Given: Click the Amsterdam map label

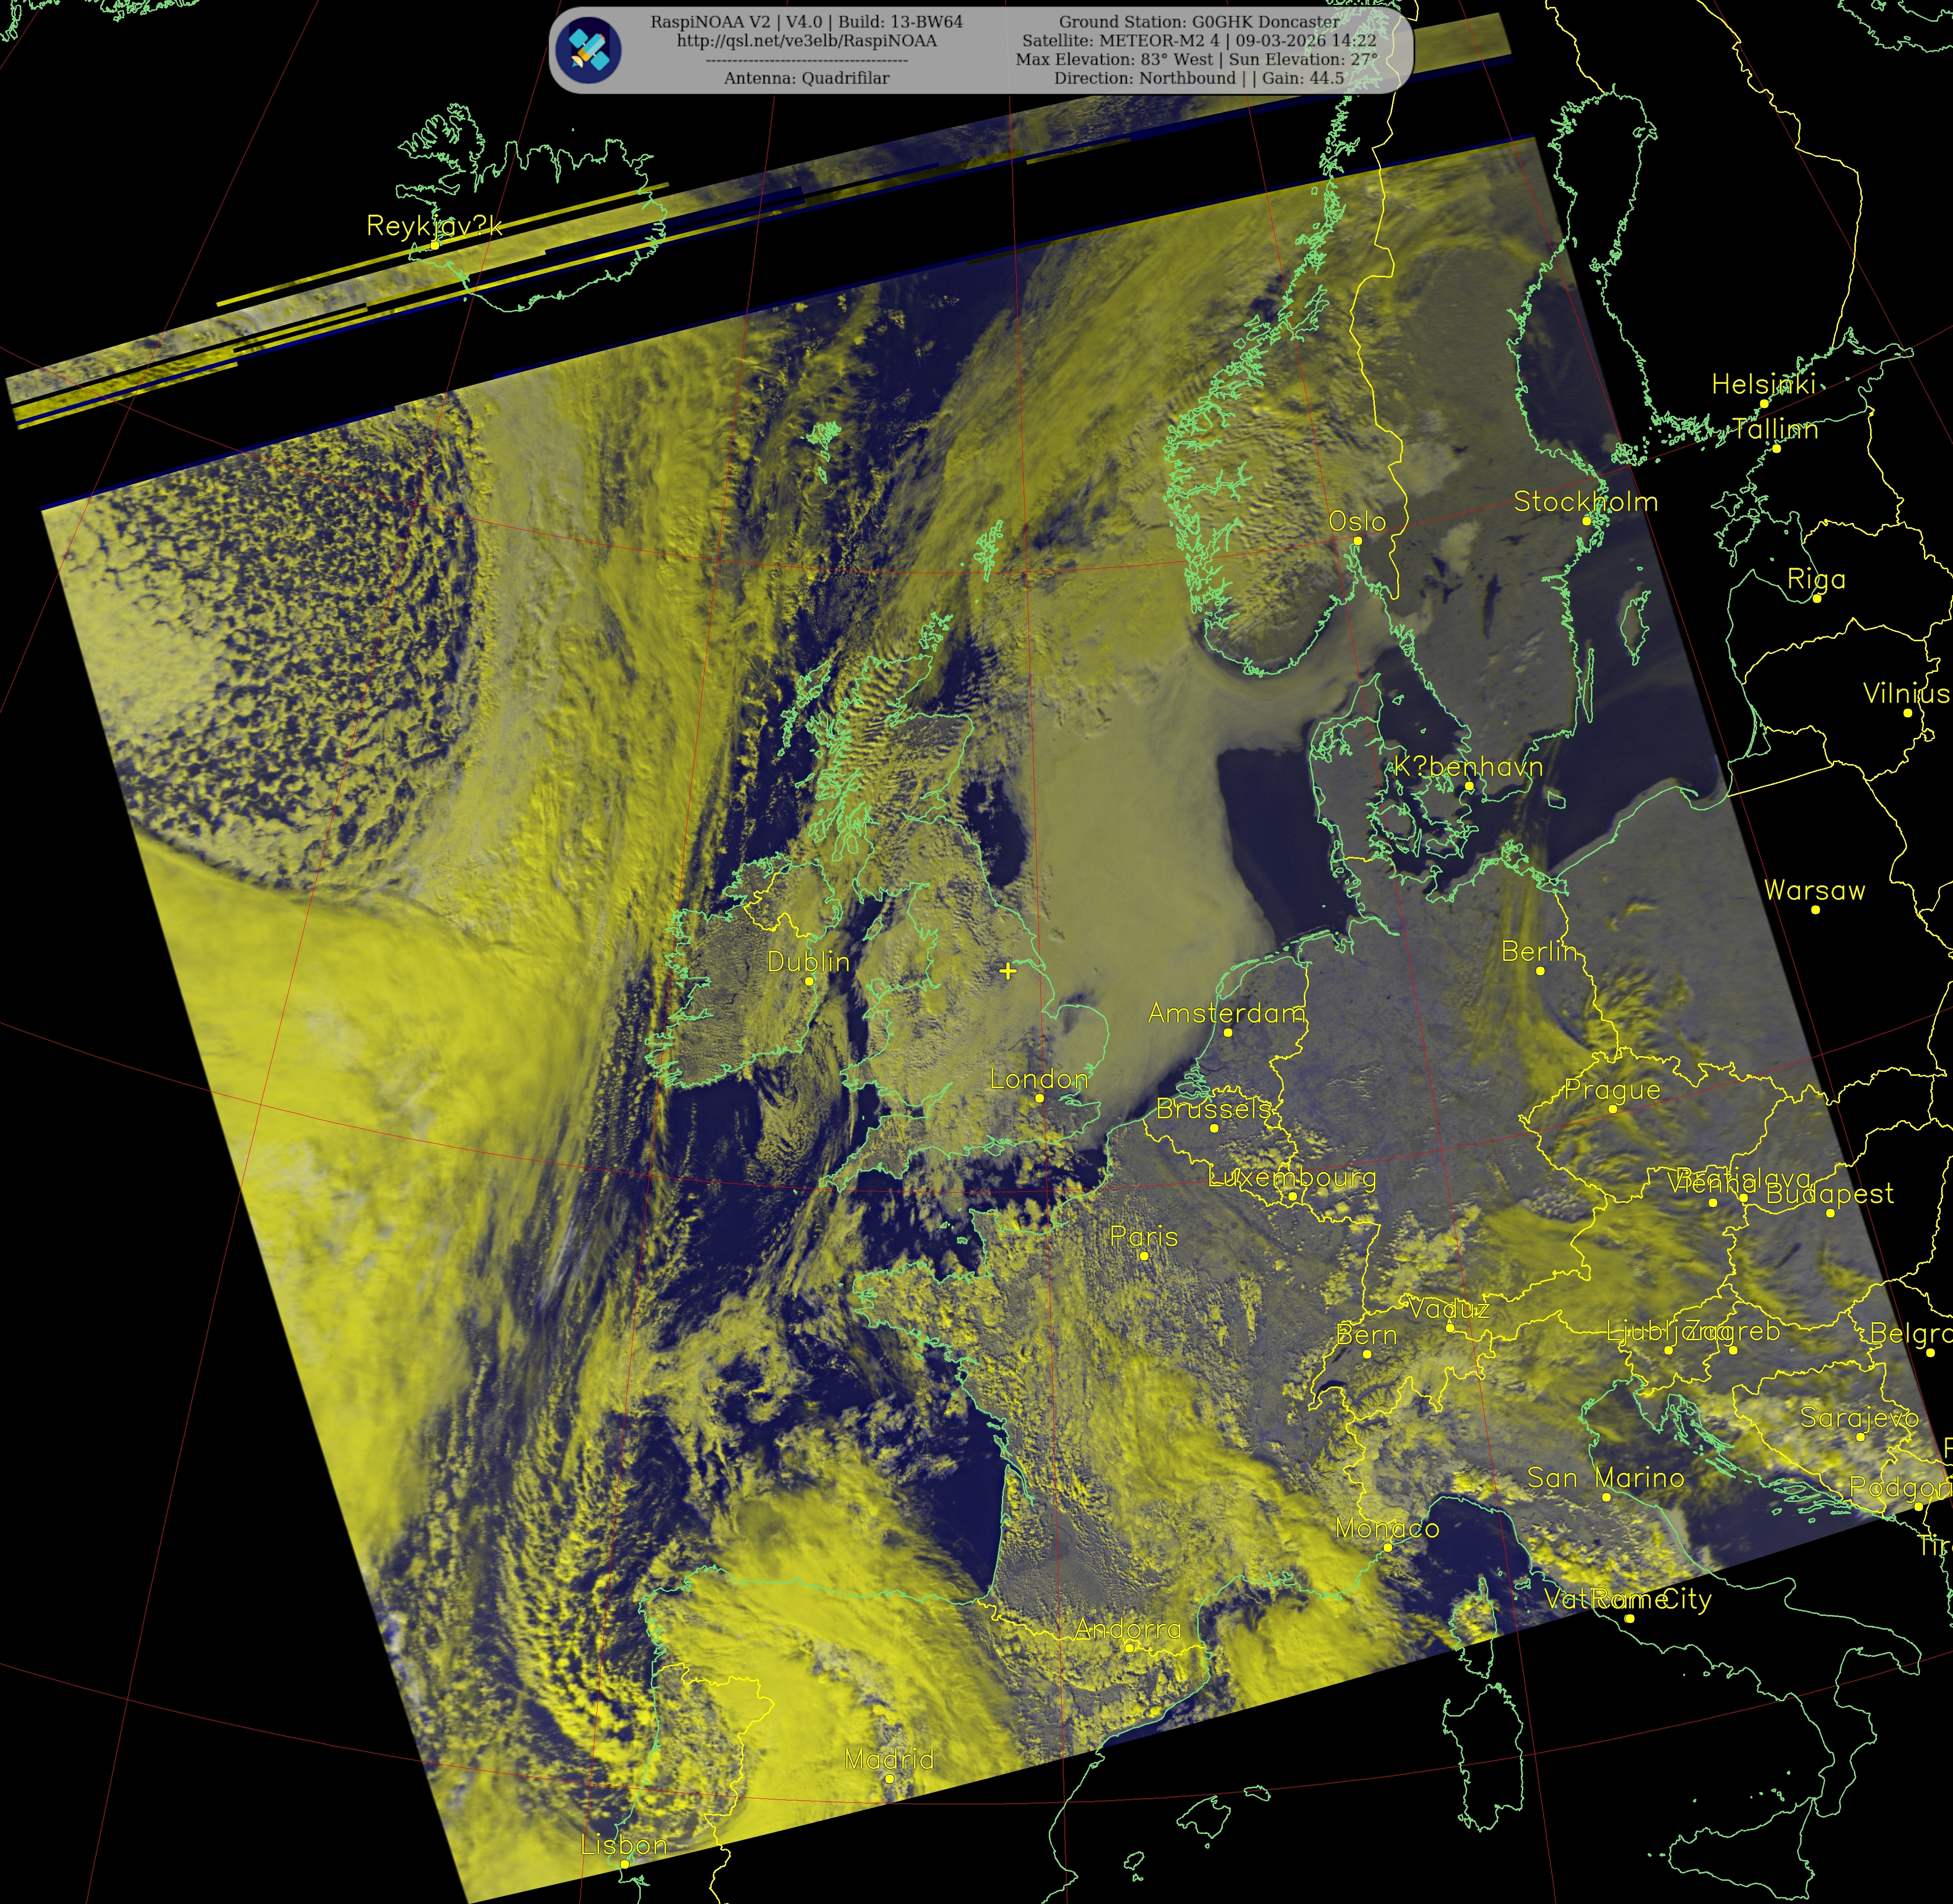Looking at the screenshot, I should pos(1226,1013).
